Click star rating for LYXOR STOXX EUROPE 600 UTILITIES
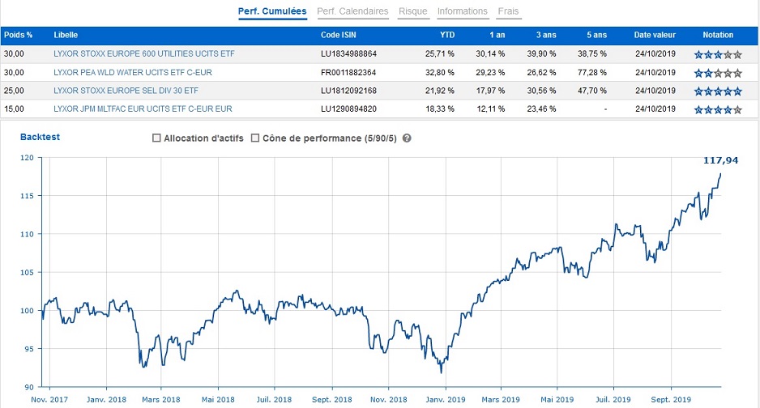 pos(718,54)
